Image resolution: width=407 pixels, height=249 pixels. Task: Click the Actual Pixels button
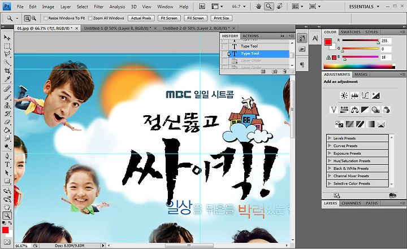[x=141, y=18]
